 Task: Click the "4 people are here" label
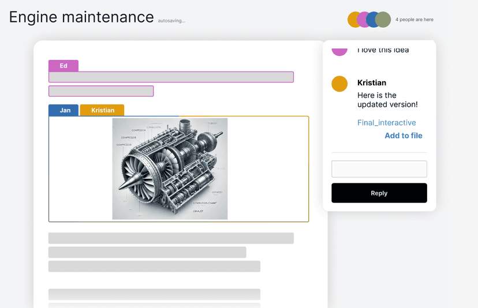tap(414, 20)
